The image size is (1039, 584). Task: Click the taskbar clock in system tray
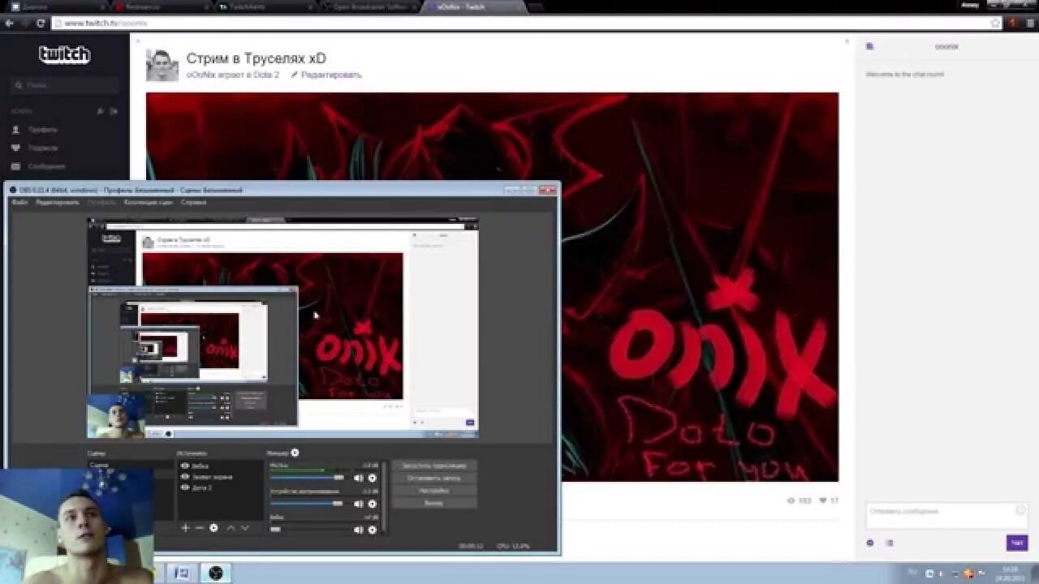[x=1010, y=573]
